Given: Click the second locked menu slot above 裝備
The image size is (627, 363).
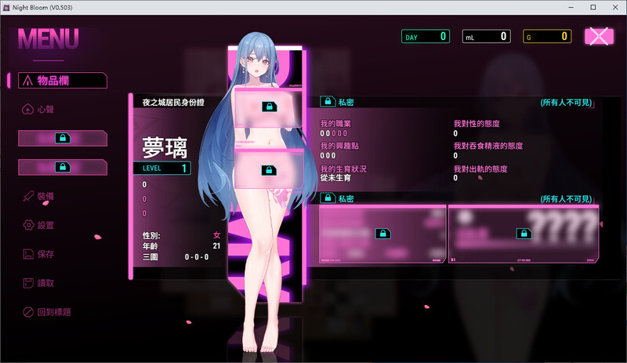Looking at the screenshot, I should click(x=63, y=167).
